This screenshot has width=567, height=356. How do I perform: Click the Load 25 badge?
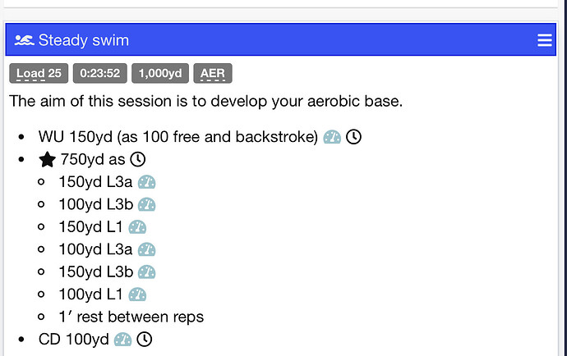point(38,74)
